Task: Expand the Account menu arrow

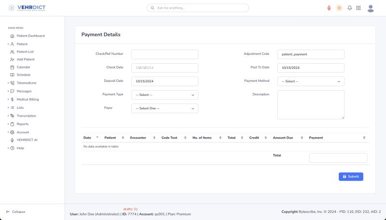Action: [8, 132]
